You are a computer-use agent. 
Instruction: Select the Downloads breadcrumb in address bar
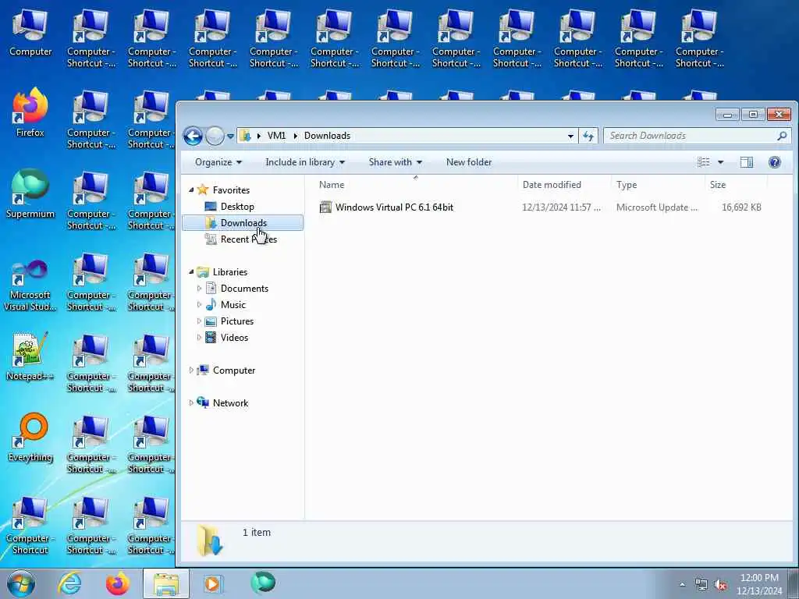point(327,136)
